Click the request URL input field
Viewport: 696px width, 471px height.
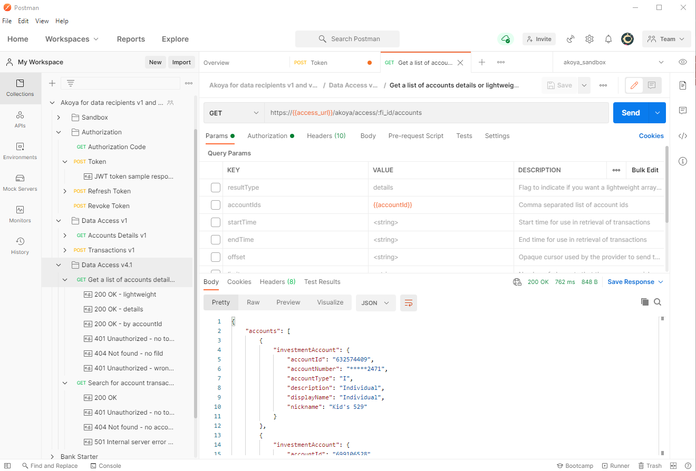437,113
